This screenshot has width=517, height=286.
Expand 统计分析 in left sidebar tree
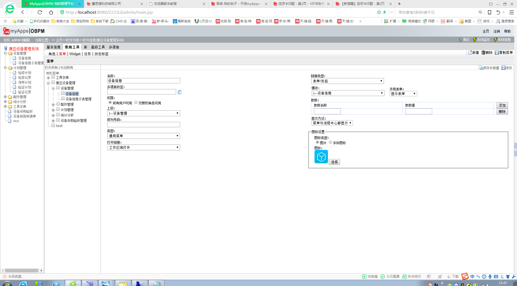coord(5,102)
